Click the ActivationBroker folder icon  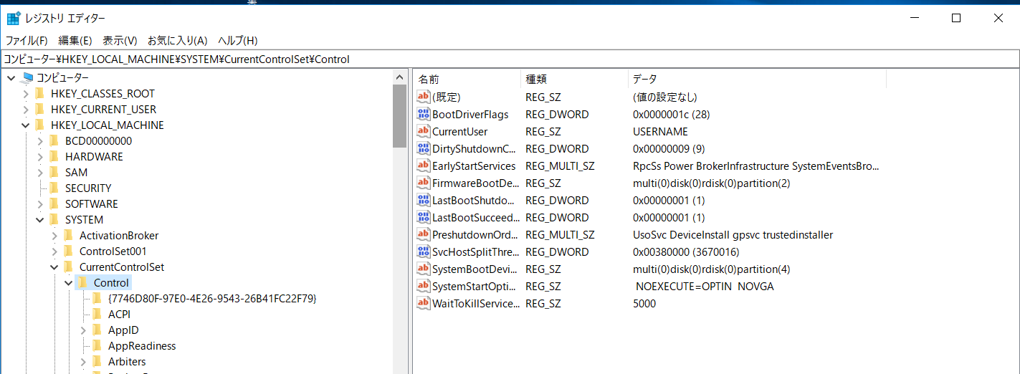coord(69,236)
